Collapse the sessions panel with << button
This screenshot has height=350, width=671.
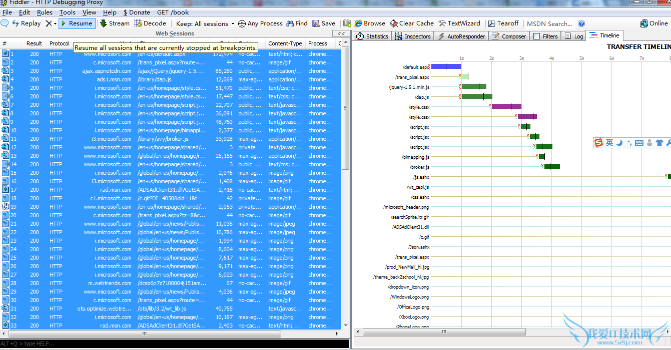point(341,33)
